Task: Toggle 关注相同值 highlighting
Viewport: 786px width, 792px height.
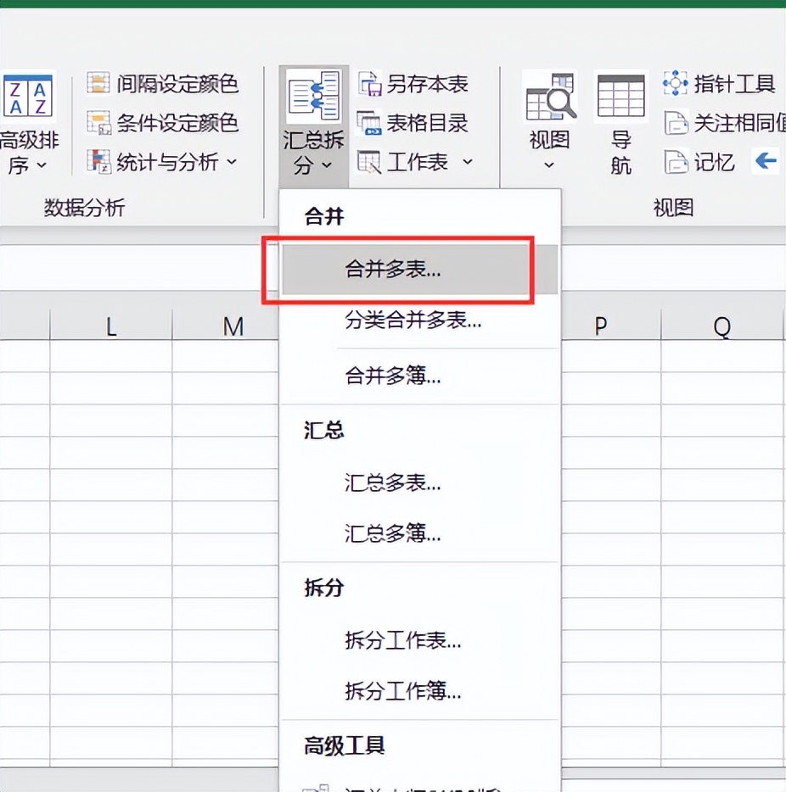Action: coord(676,123)
